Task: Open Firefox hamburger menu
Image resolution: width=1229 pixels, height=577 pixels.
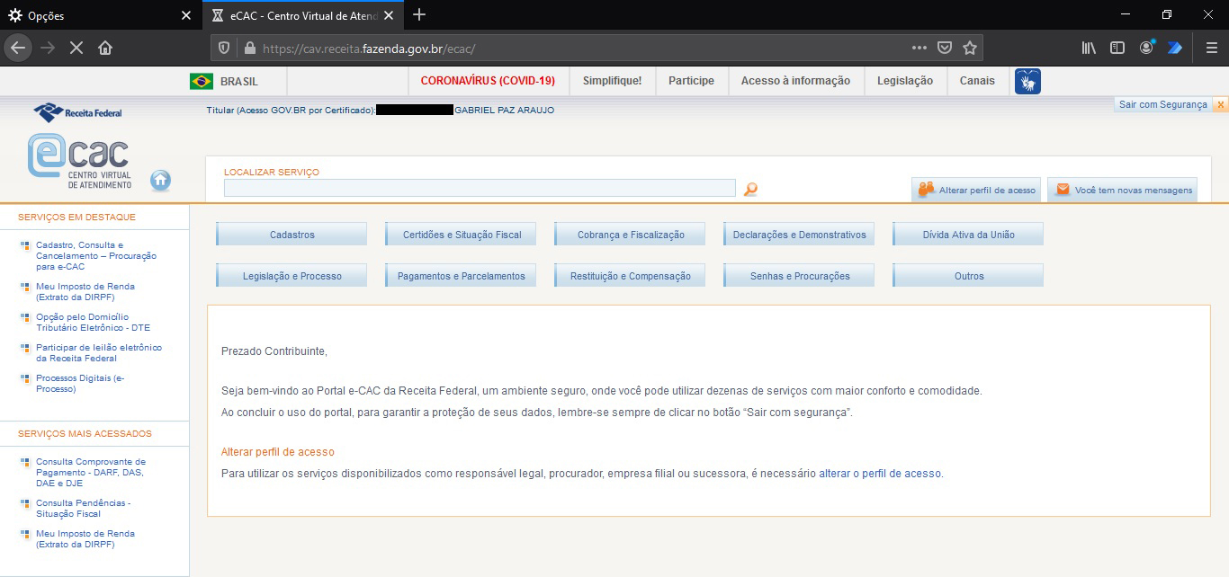Action: [x=1211, y=49]
